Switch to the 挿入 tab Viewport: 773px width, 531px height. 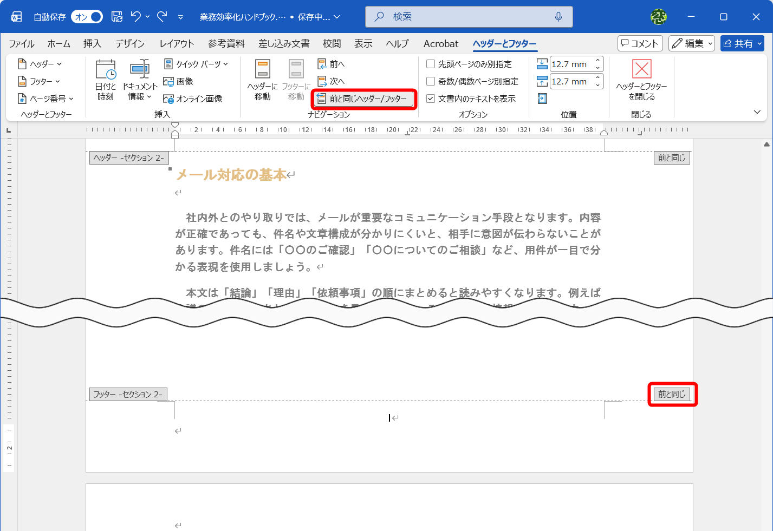pyautogui.click(x=92, y=43)
